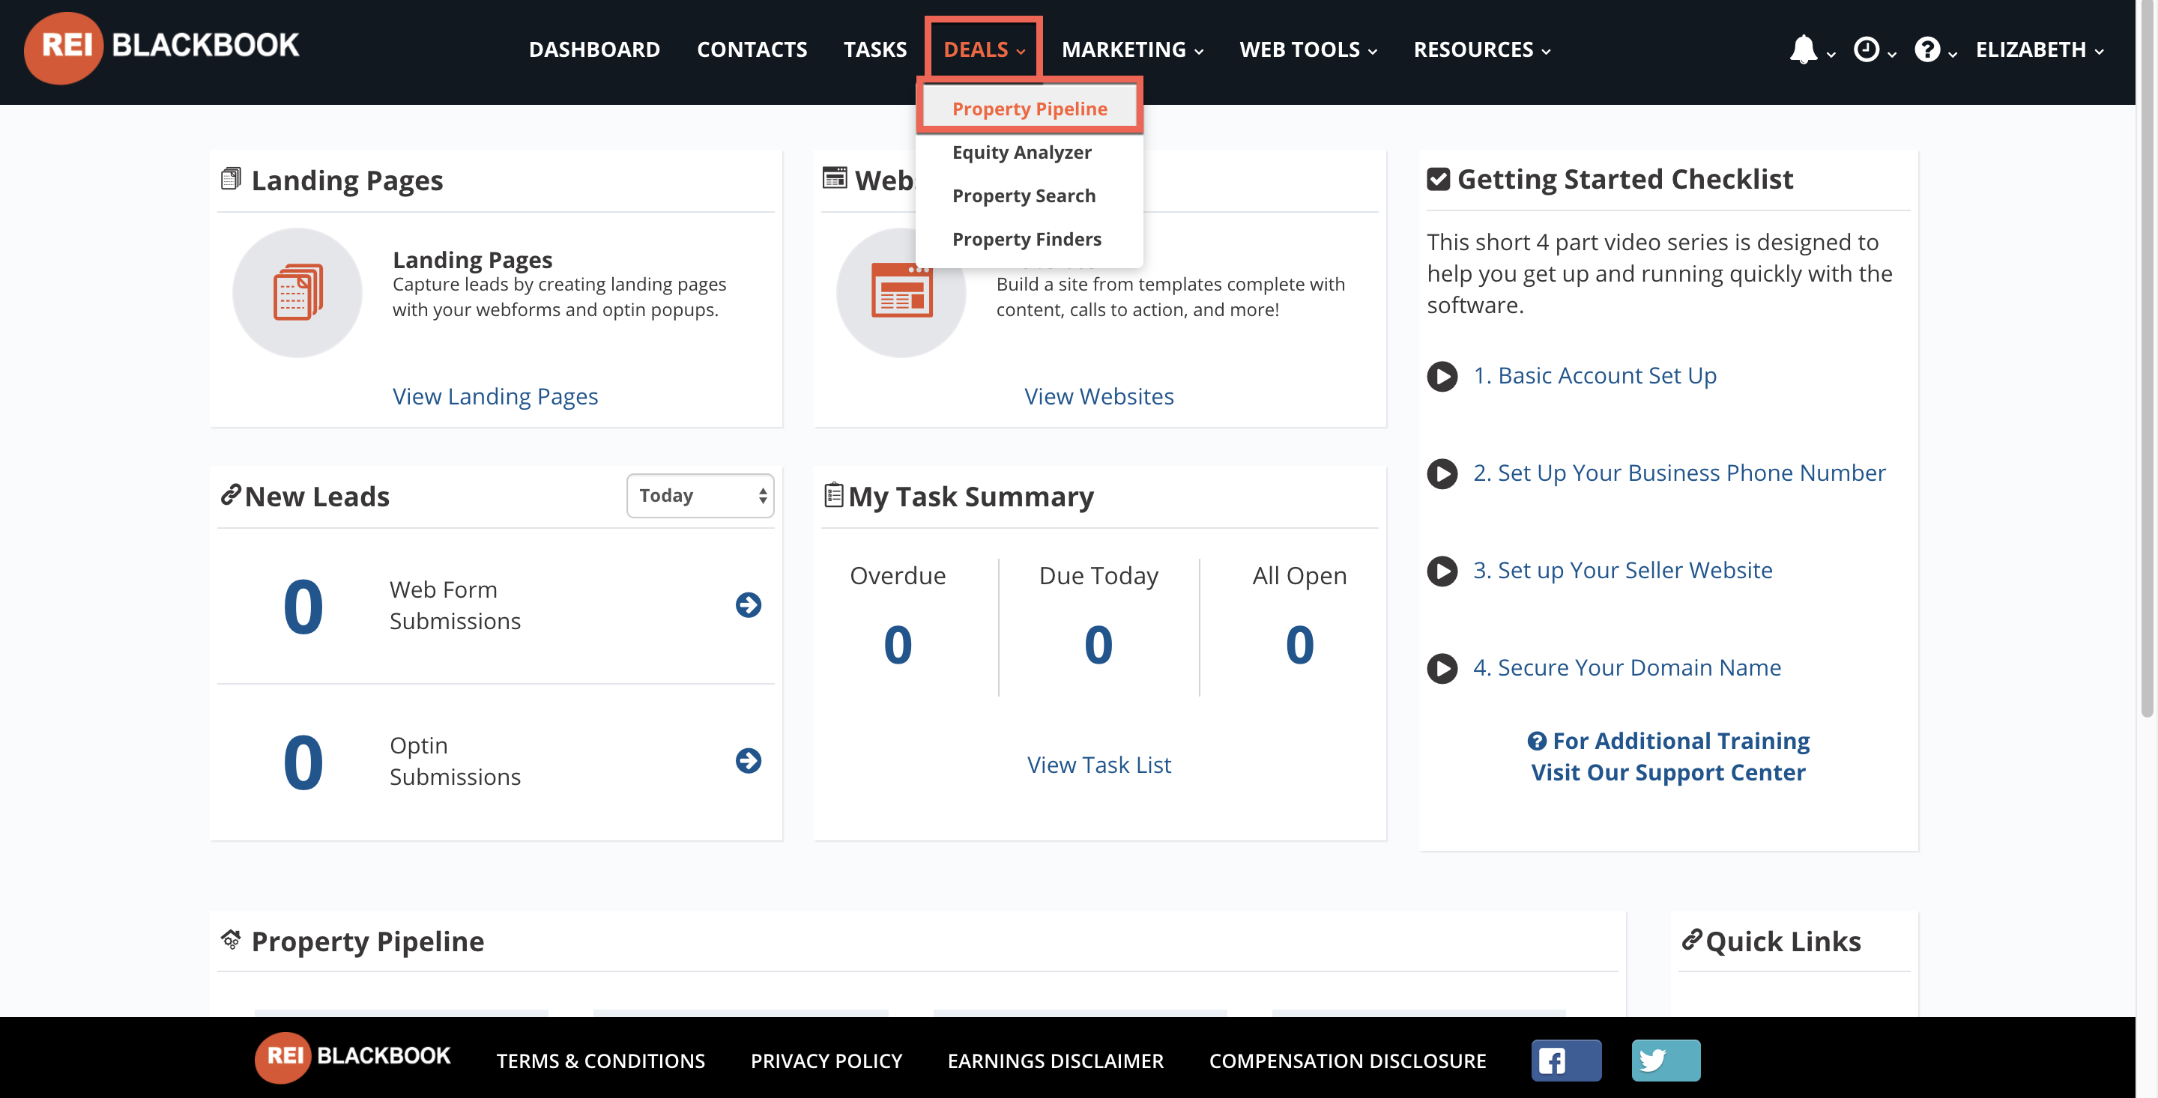2158x1098 pixels.
Task: Expand the Deals menu
Action: [984, 49]
